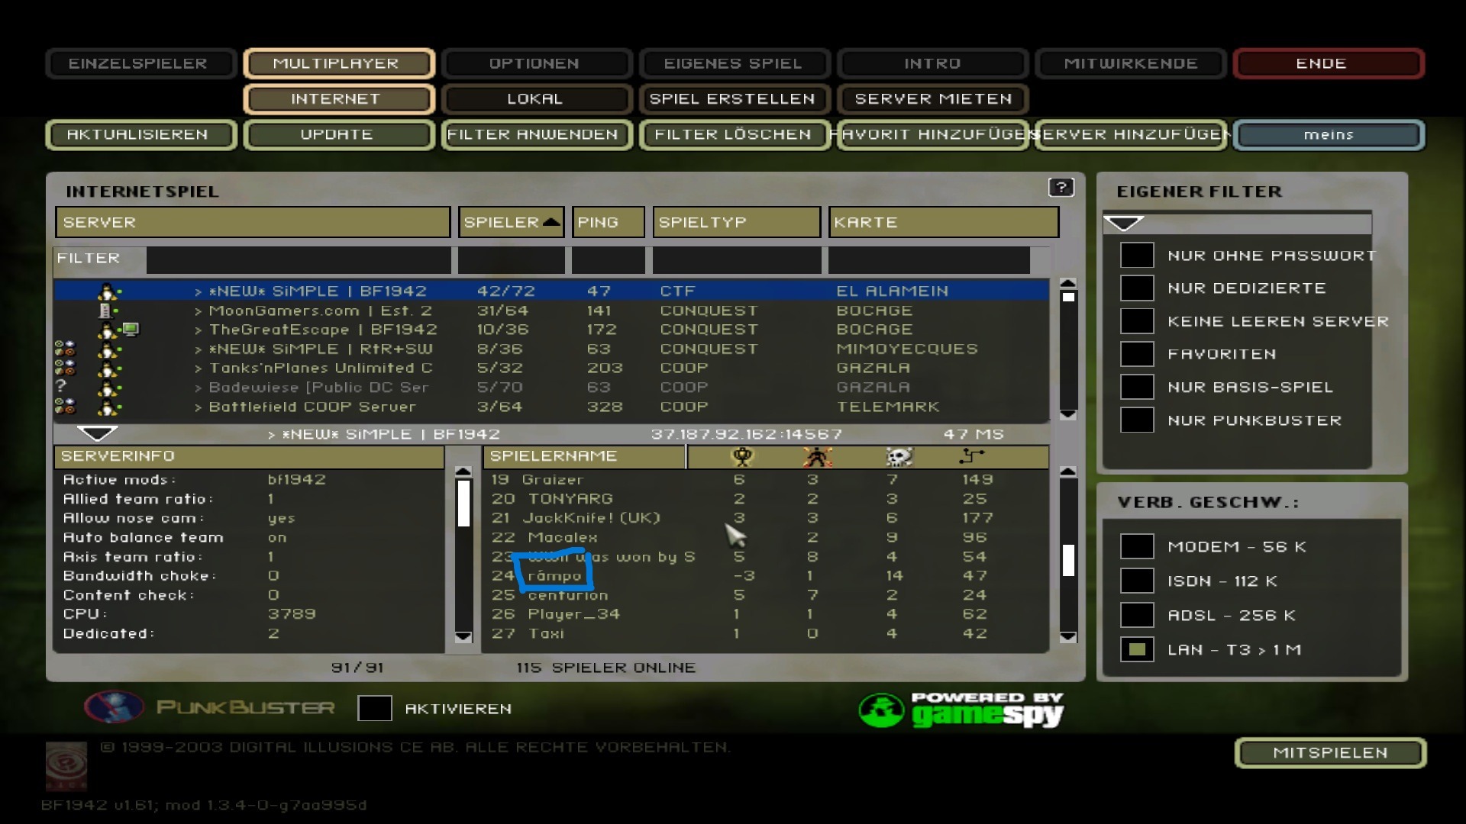
Task: Toggle the NUR PUNKBUSTER filter checkbox
Action: [x=1137, y=420]
